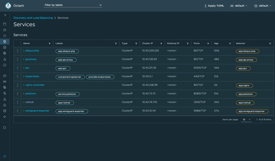Viewport: 275px width, 161px height.
Task: Open the nginx-controller service link
Action: pos(35,85)
